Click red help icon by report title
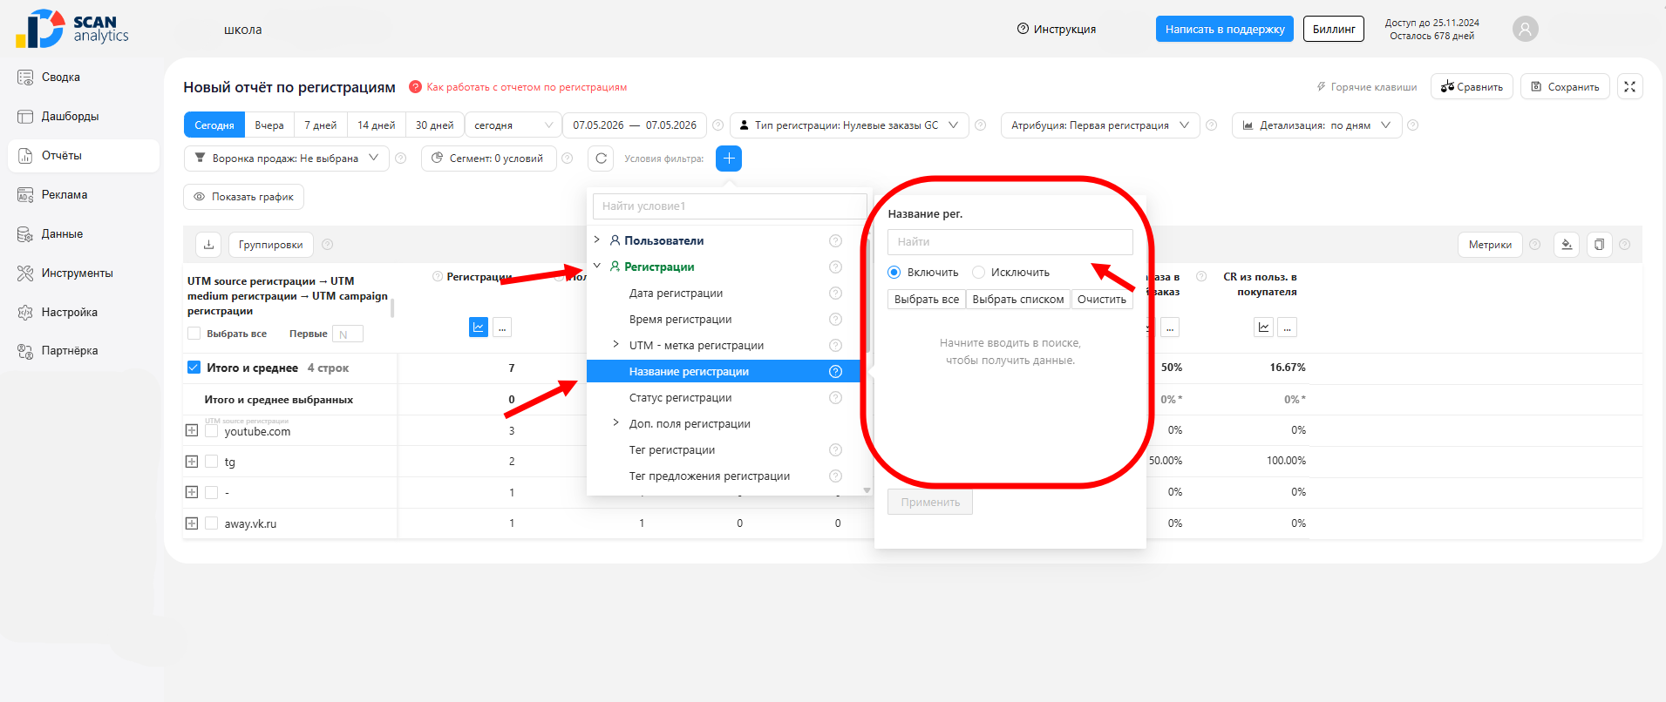This screenshot has height=702, width=1666. (x=416, y=87)
